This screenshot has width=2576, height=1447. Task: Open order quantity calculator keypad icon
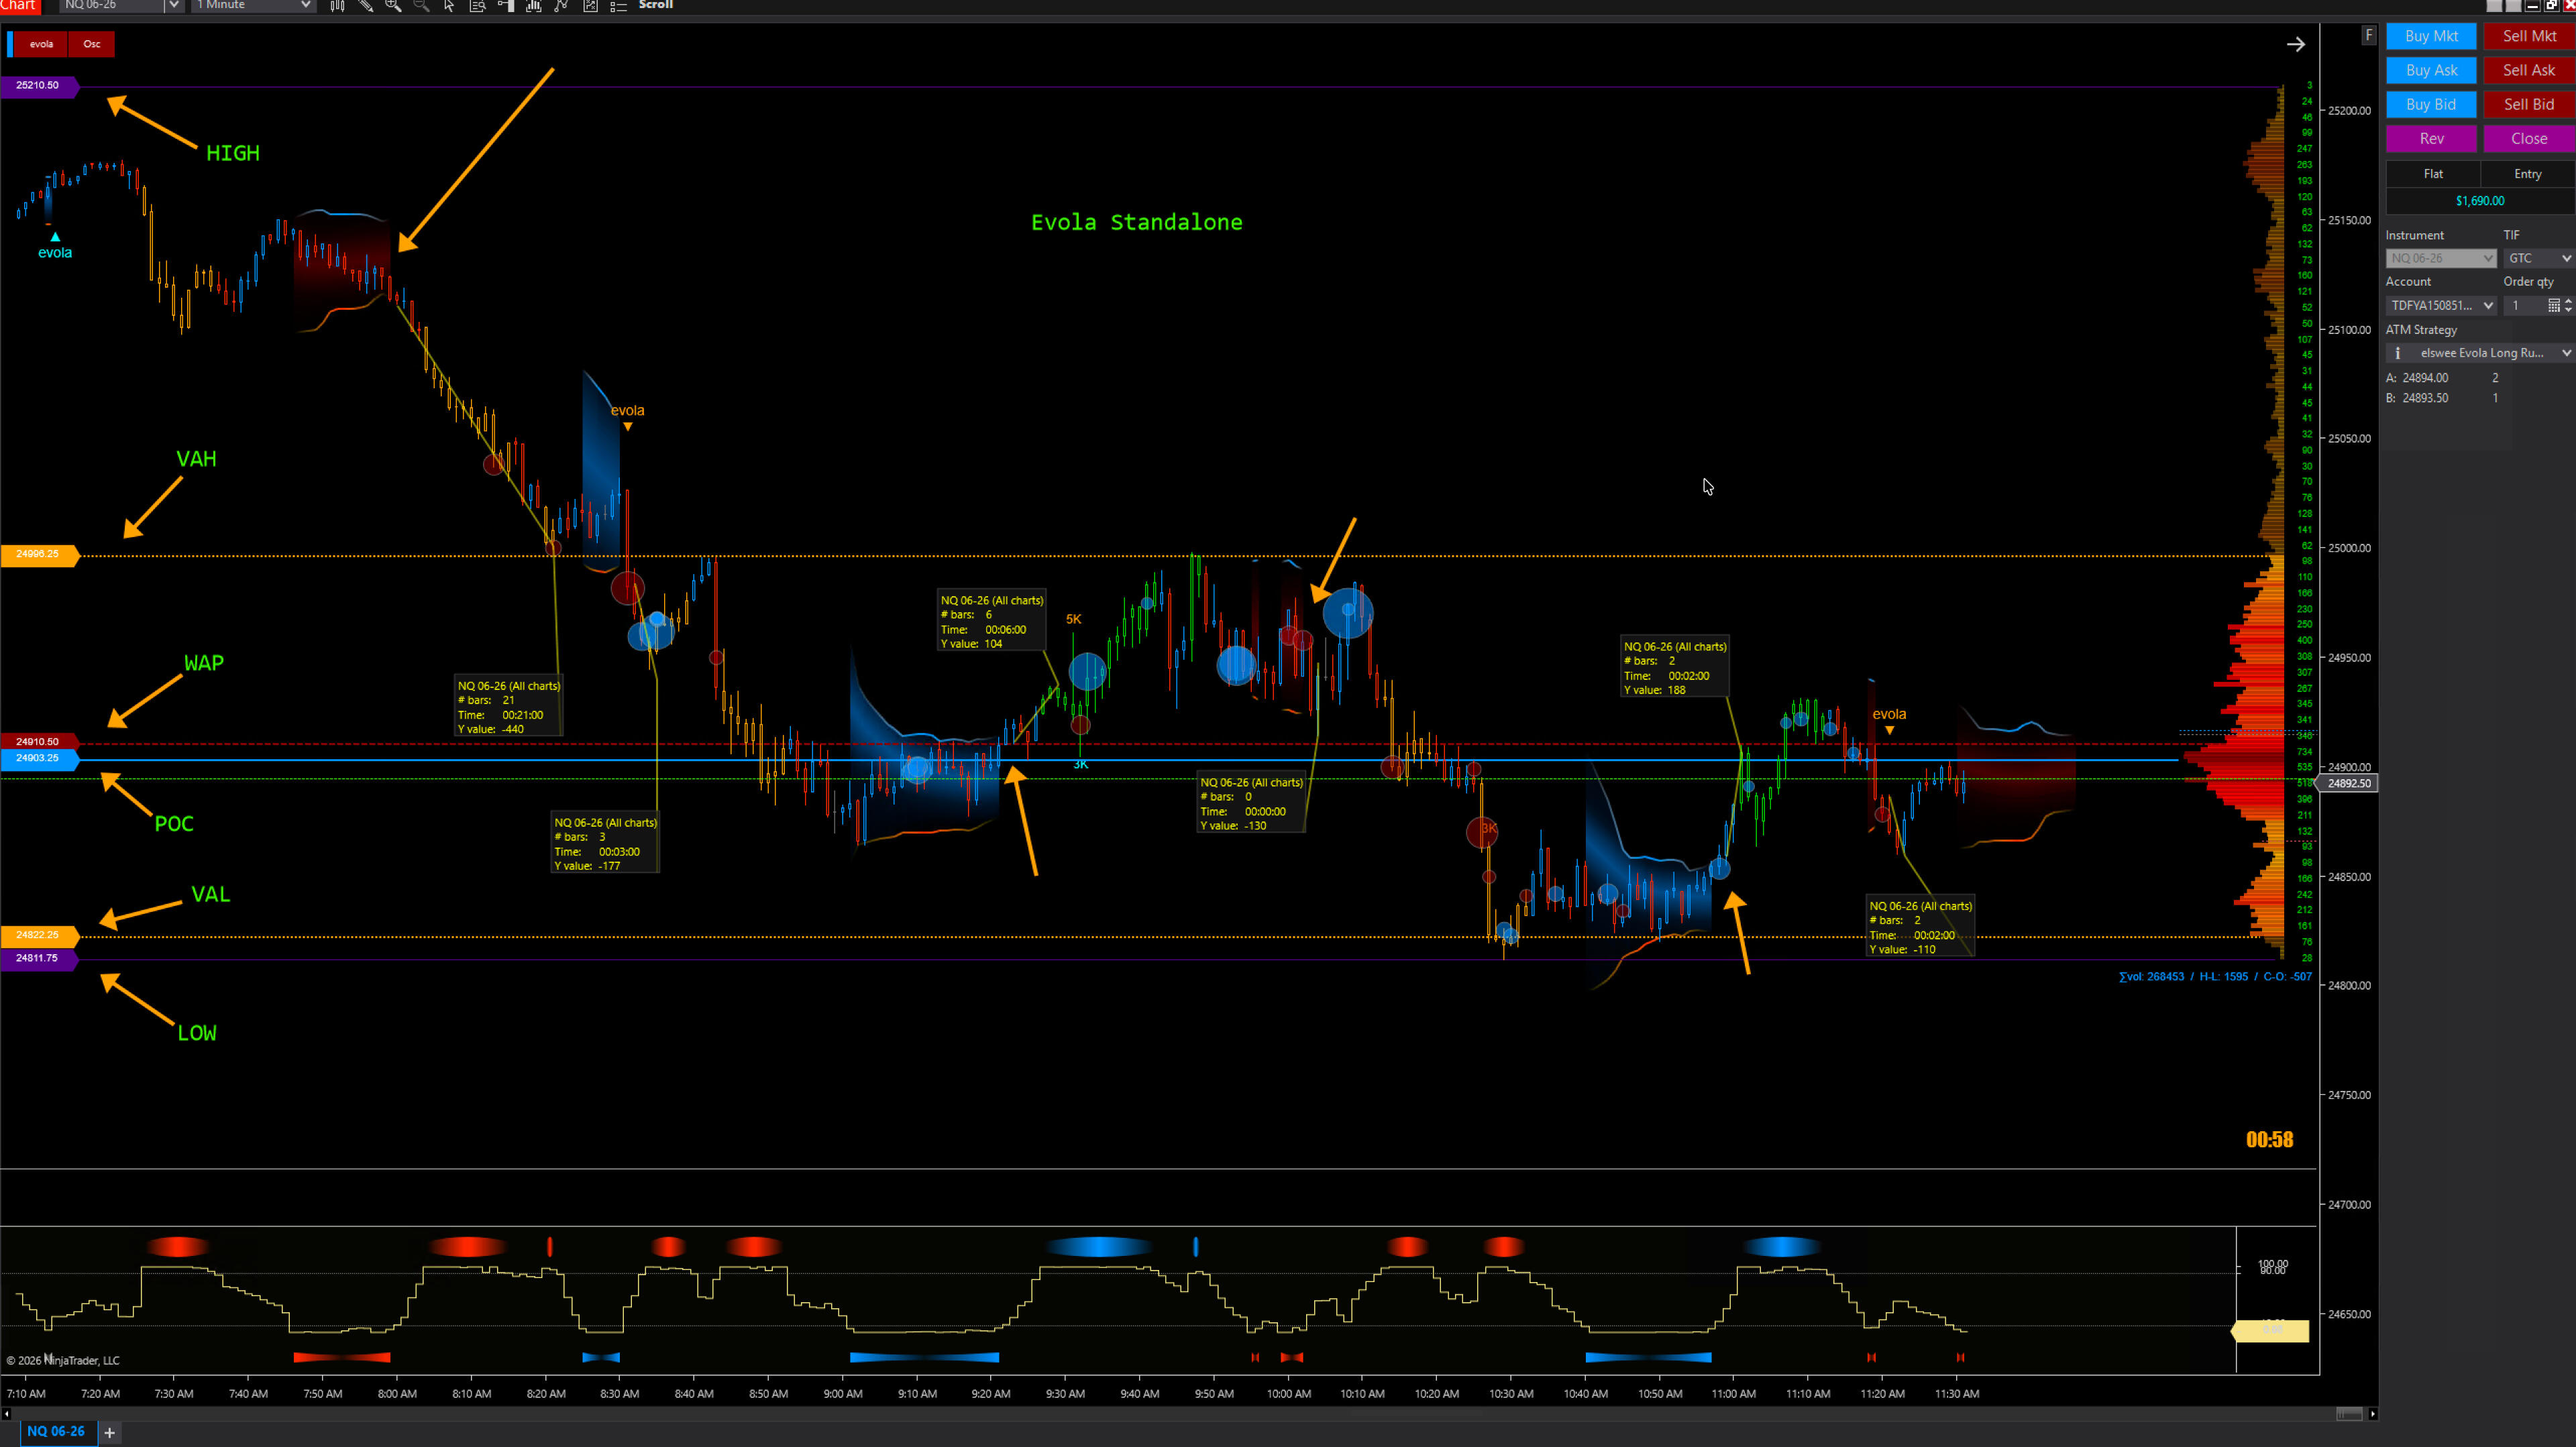(2553, 306)
